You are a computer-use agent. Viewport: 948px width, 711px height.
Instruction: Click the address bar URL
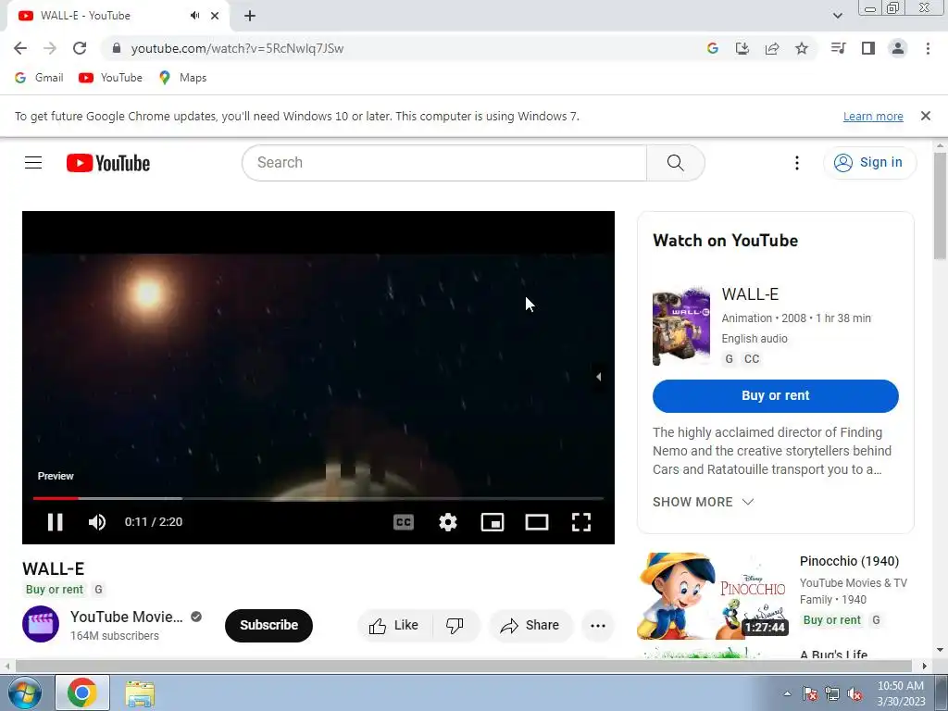[x=237, y=48]
